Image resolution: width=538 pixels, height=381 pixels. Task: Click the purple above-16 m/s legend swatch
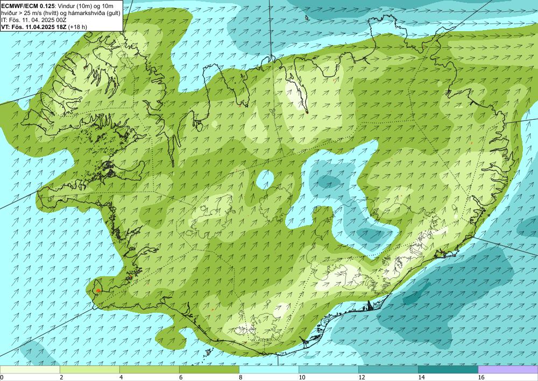(508, 370)
